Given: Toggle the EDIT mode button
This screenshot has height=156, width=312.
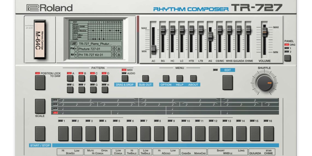Looking at the screenshot, I should click(x=227, y=82).
